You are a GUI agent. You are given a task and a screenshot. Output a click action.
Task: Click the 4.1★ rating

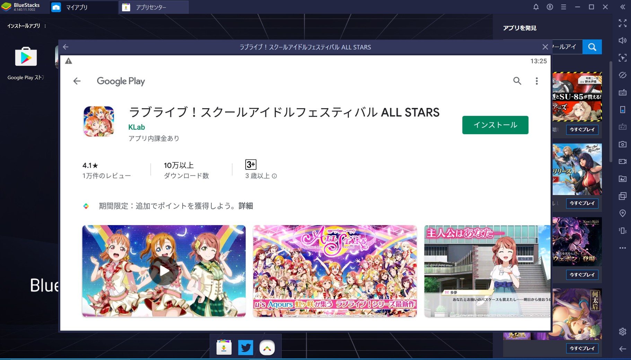tap(90, 166)
